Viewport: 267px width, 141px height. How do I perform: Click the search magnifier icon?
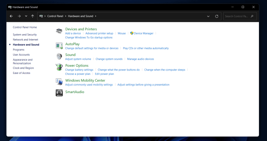tap(252, 16)
